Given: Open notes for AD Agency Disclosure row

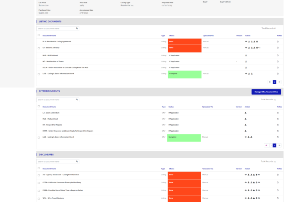Looking at the screenshot, I should click(x=278, y=175).
